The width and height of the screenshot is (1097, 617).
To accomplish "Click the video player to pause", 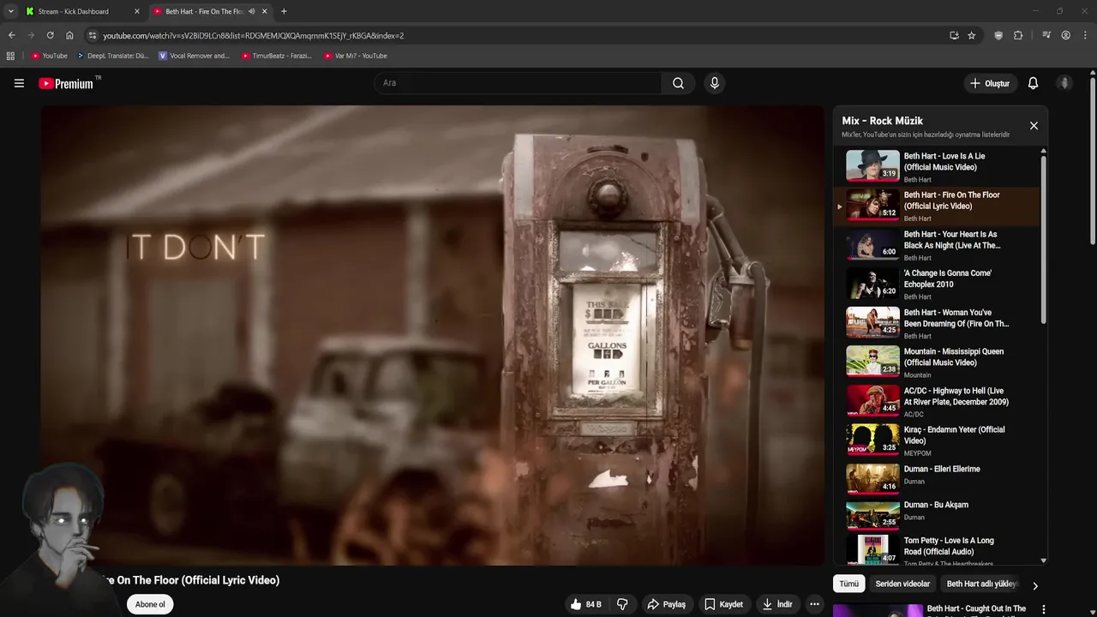I will pyautogui.click(x=433, y=335).
